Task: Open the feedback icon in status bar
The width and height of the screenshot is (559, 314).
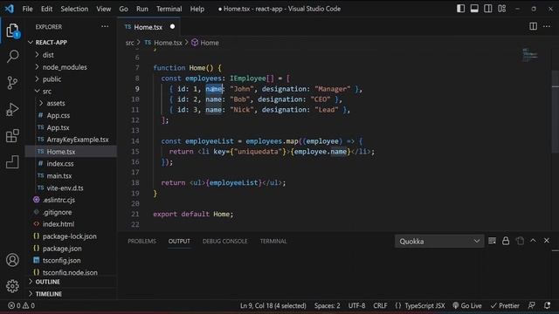Action: point(532,305)
